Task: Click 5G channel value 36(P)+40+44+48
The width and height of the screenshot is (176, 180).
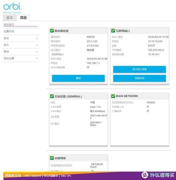Action: 98,117
